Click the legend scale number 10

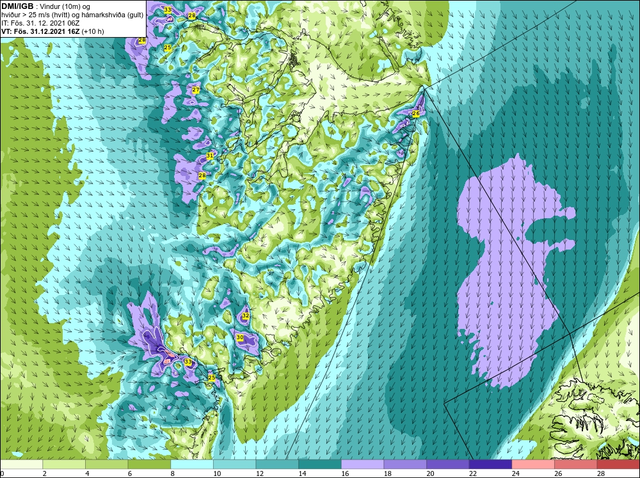(217, 474)
